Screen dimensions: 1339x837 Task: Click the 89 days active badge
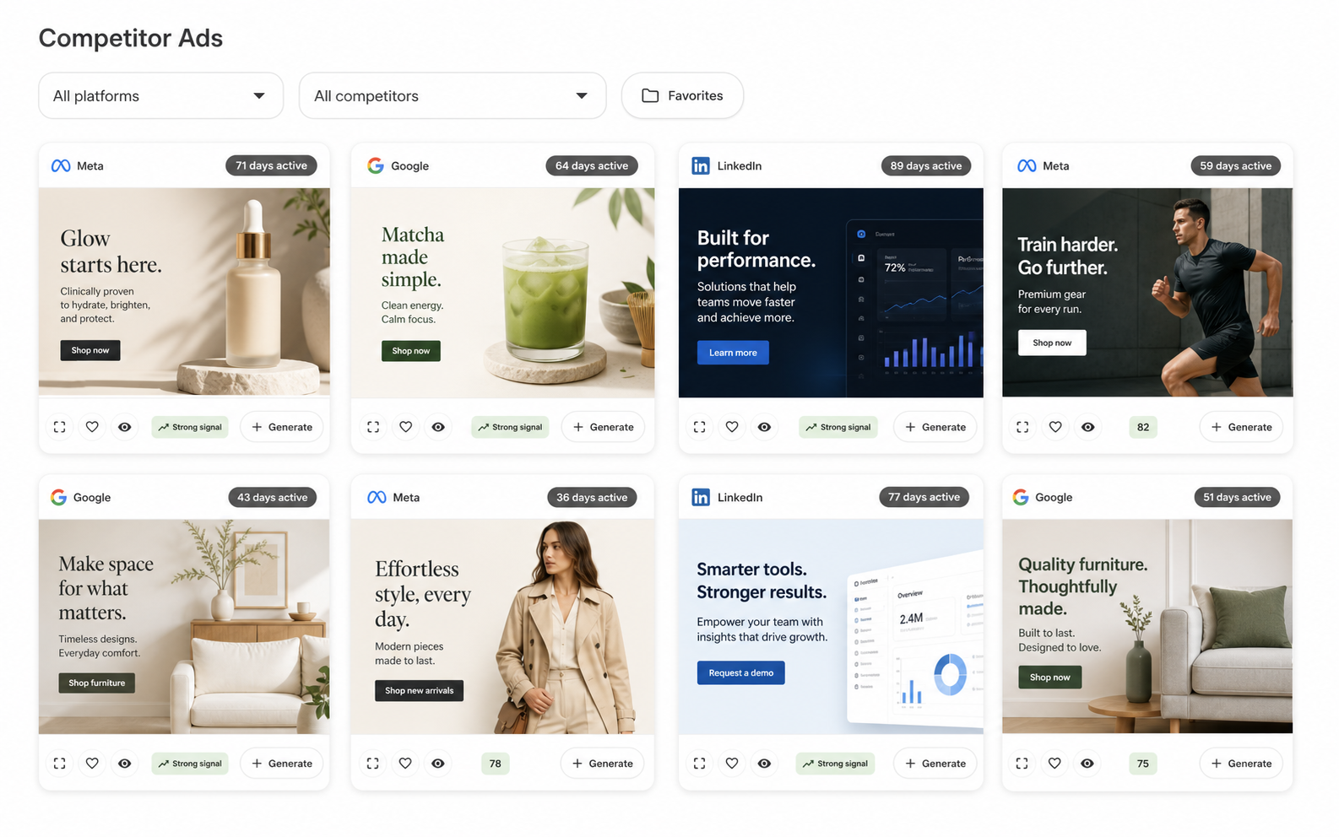click(x=926, y=165)
